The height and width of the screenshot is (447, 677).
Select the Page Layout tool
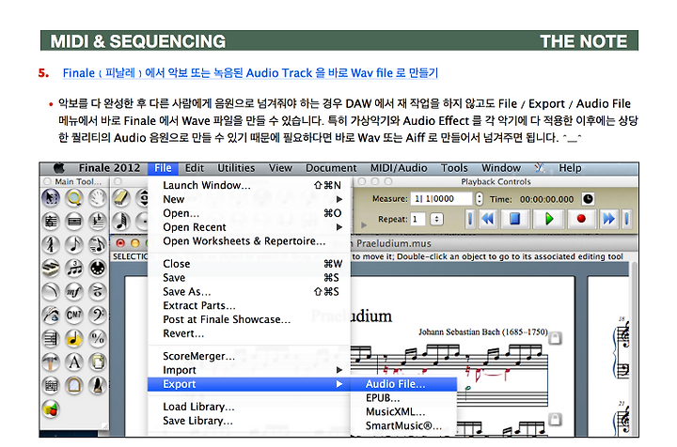click(98, 362)
